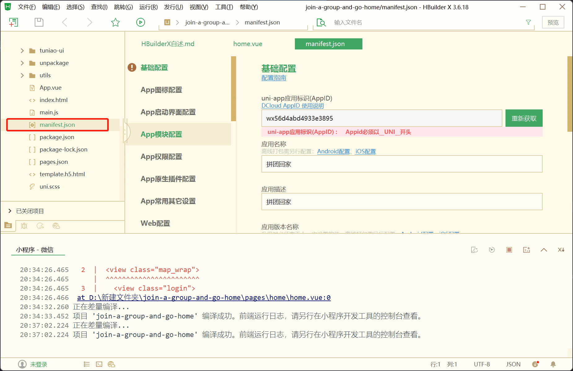This screenshot has width=573, height=371.
Task: Click the green run play icon
Action: coord(141,22)
